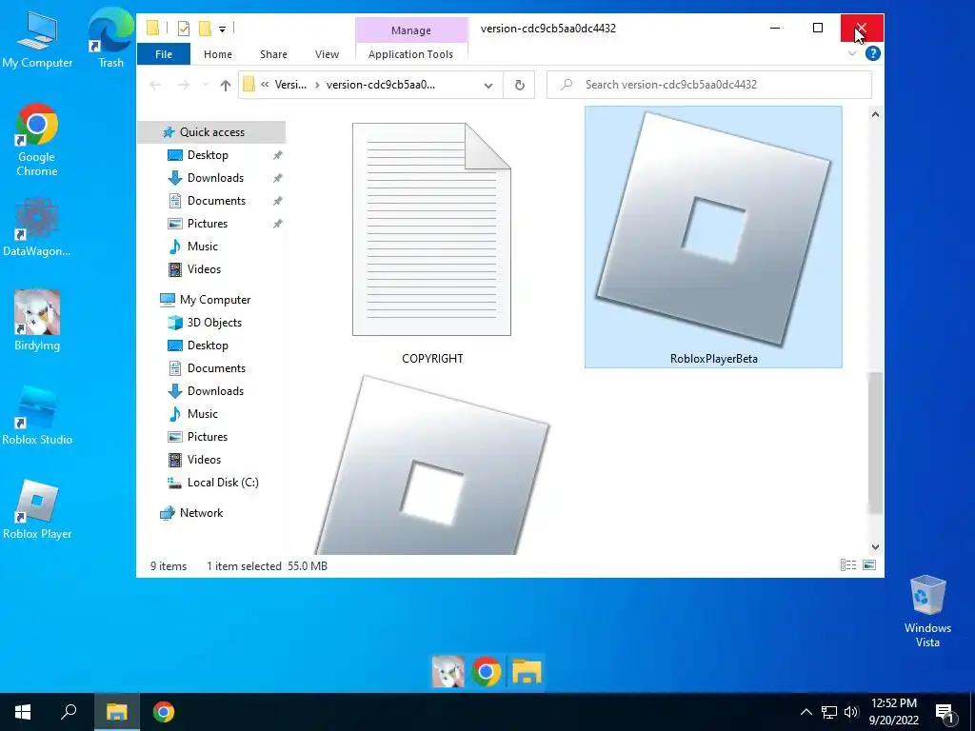Click the Explorer help question mark icon
975x731 pixels.
872,54
